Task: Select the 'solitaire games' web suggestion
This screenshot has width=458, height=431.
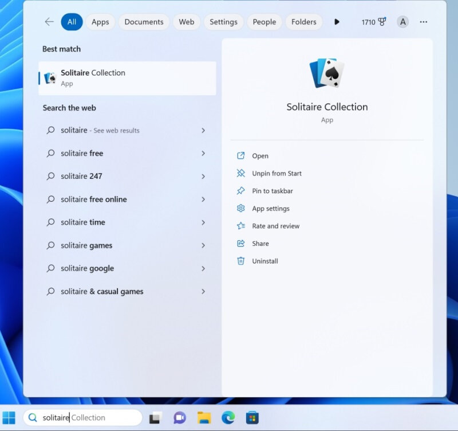Action: pyautogui.click(x=127, y=245)
